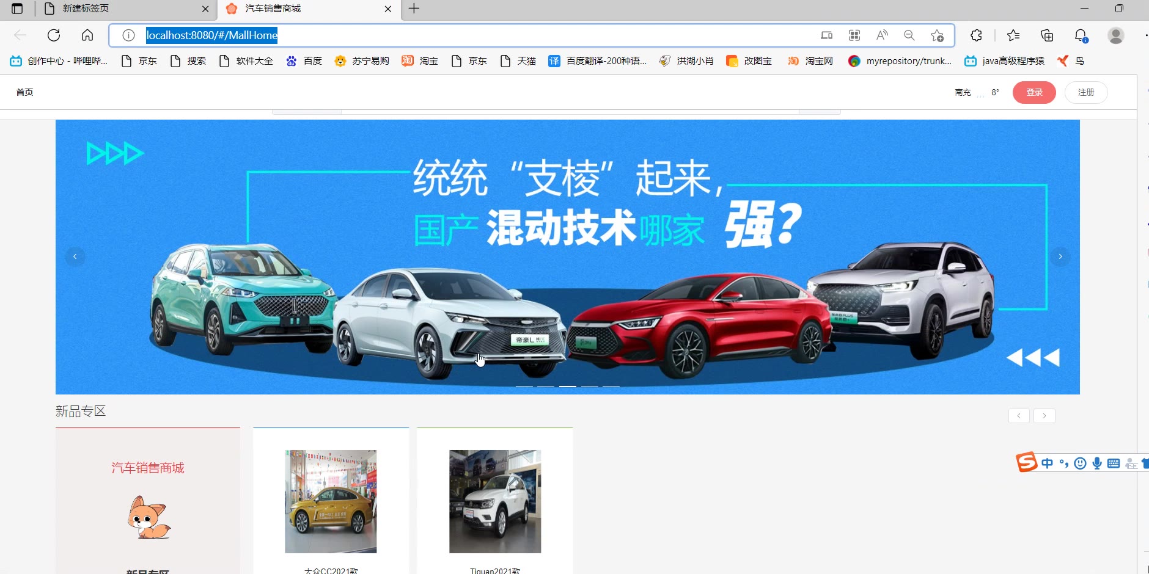This screenshot has width=1149, height=574.
Task: Click the fox mascot image
Action: [x=149, y=518]
